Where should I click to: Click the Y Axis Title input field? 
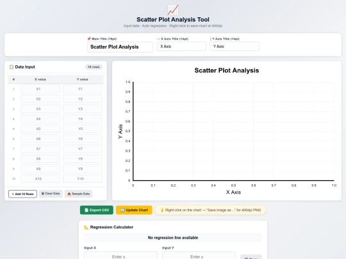pos(235,47)
